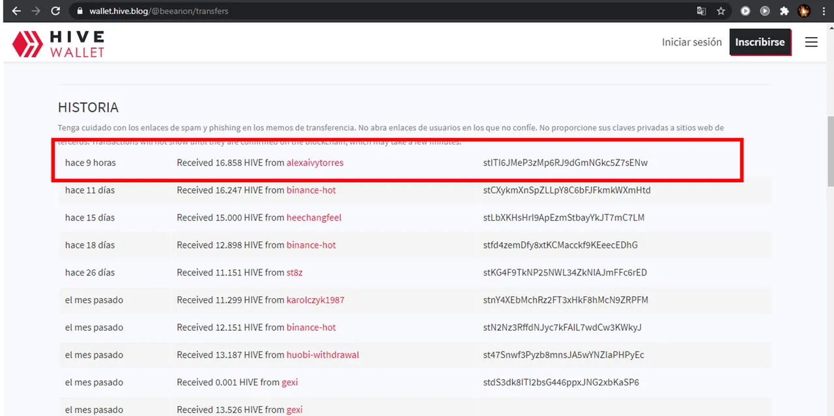The image size is (834, 416).
Task: Reload the current page
Action: point(56,11)
